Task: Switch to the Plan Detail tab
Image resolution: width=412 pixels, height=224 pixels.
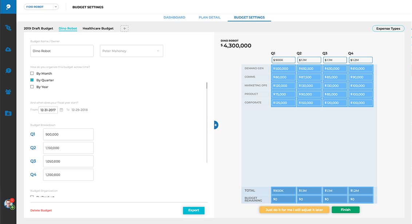Action: coord(209,17)
